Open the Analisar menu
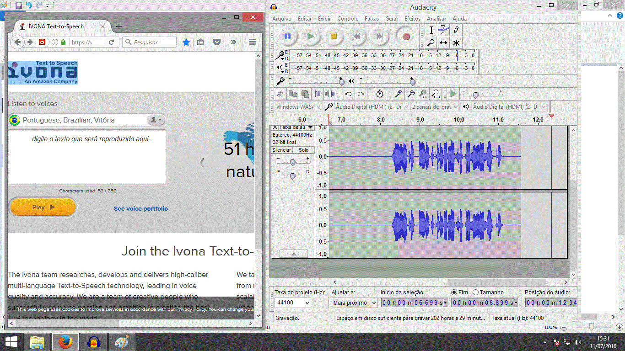The image size is (625, 351). pos(436,19)
